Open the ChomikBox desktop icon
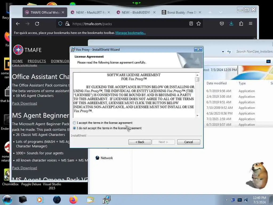273x205 pixels. 7,177
